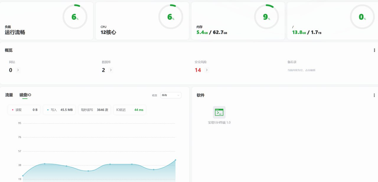Expand the 网站 count arrow
The image size is (378, 182).
pyautogui.click(x=18, y=70)
